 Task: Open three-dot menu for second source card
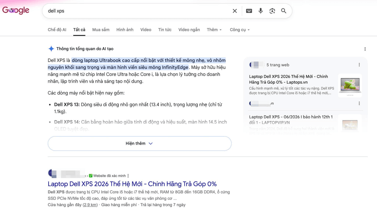click(359, 103)
